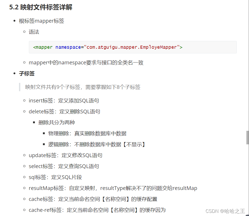
Task: Click the line 'mapper中的namespace要求与接口的全类名一致'
Action: coord(86,63)
